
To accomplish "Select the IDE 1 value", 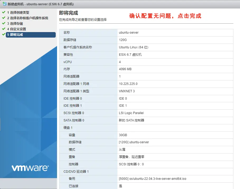I will coord(123,106).
